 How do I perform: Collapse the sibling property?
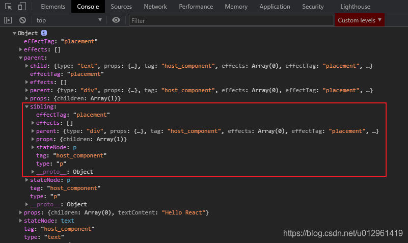pyautogui.click(x=27, y=106)
